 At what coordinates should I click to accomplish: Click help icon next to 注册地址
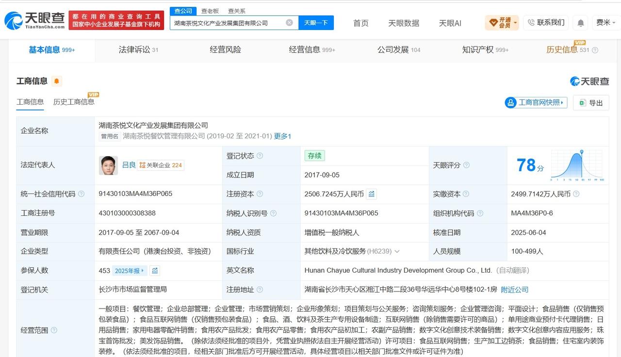point(260,290)
